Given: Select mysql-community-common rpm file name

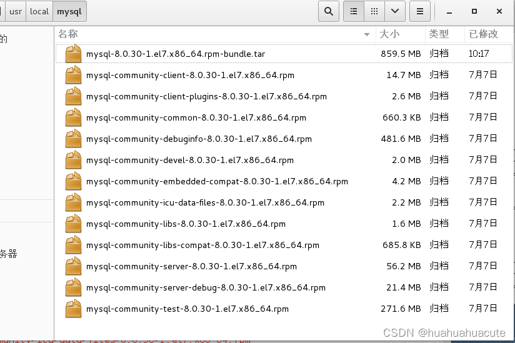Looking at the screenshot, I should click(196, 118).
